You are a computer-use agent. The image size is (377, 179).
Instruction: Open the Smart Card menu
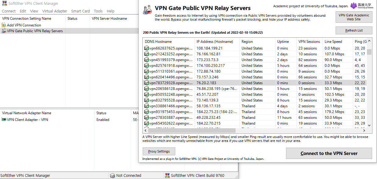pyautogui.click(x=81, y=11)
